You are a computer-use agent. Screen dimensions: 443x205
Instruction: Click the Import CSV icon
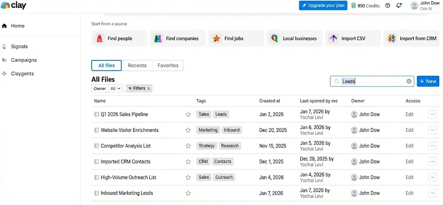(333, 38)
